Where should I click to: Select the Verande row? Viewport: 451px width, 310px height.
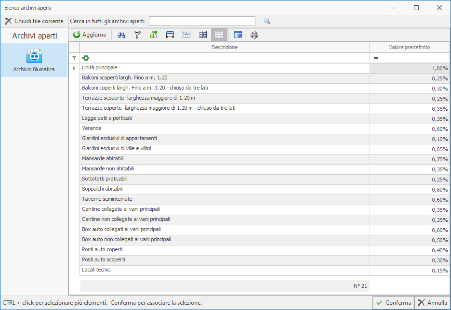point(225,129)
